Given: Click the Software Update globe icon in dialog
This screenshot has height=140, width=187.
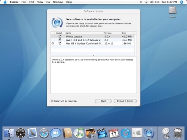Looking at the screenshot, I should (57, 23).
